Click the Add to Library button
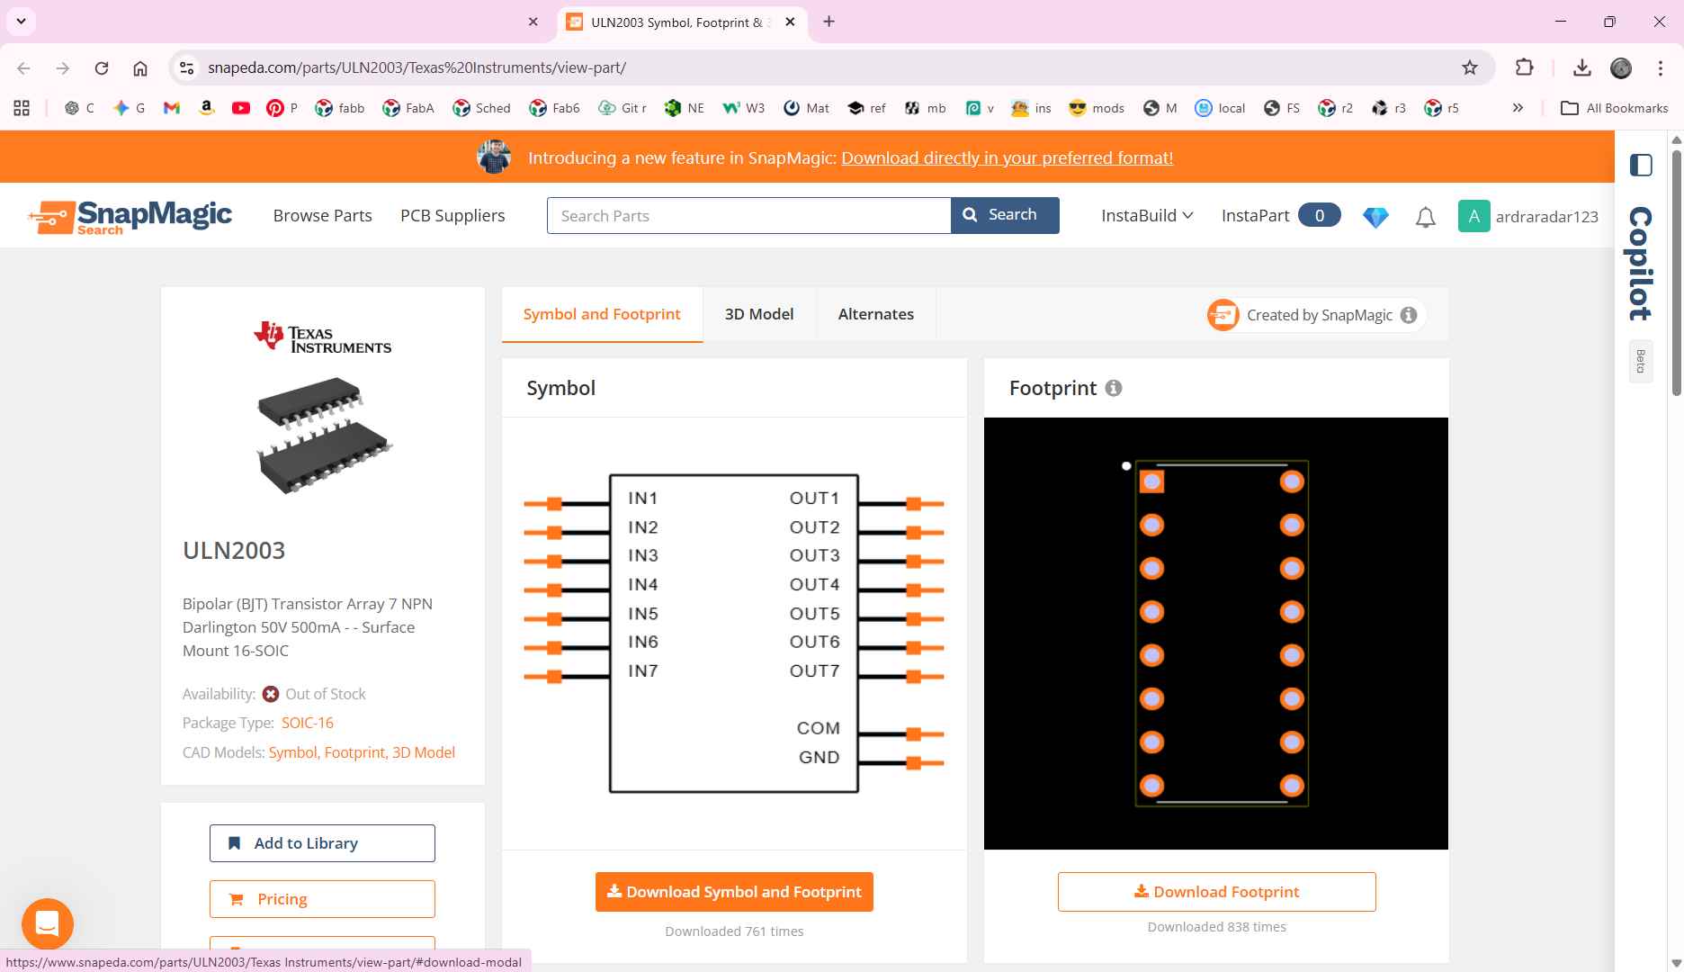Viewport: 1684px width, 972px height. [x=322, y=843]
